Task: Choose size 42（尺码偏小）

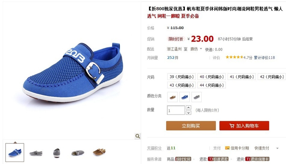Action: coord(272,77)
